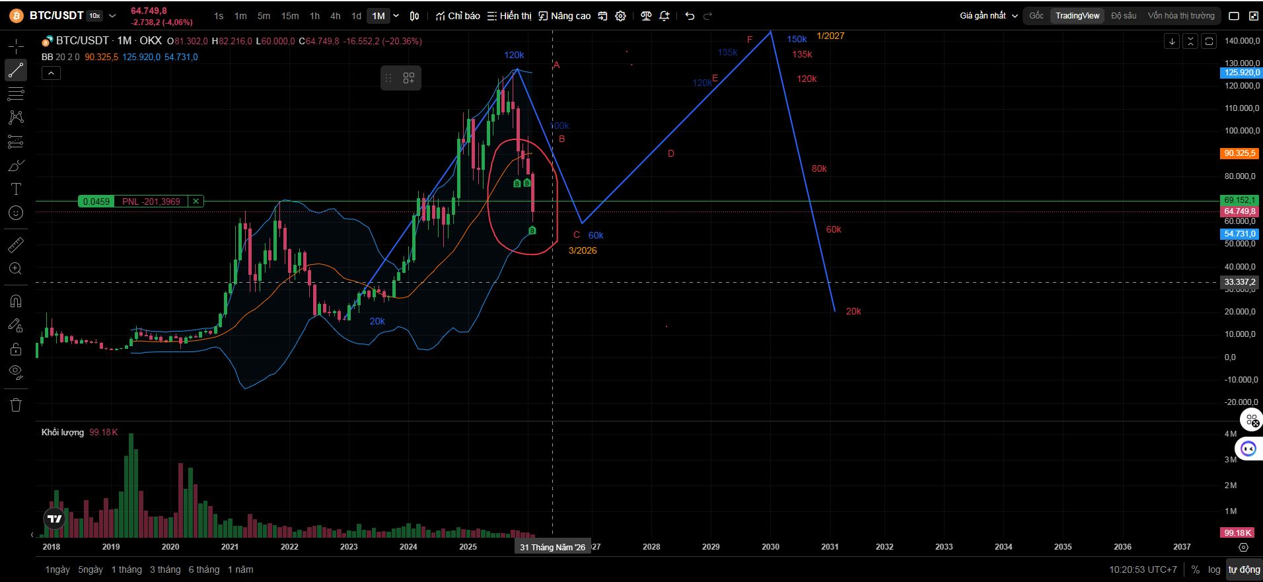1263x582 pixels.
Task: Click the trash icon to remove drawings
Action: 16,404
